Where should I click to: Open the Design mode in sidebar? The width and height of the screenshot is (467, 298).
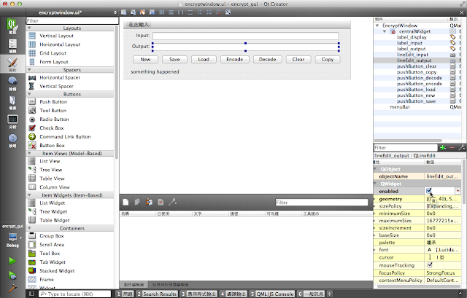point(12,64)
